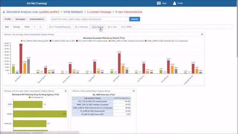
Task: Switch to DL 1: Overview dashboard
Action: [x=81, y=27]
